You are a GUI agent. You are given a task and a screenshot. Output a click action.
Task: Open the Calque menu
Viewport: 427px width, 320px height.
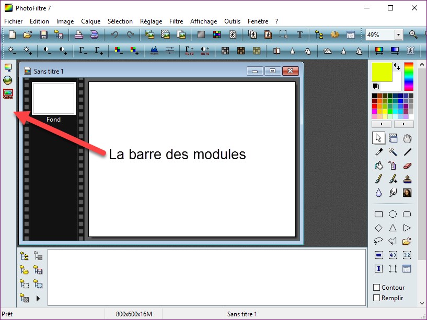click(x=91, y=21)
